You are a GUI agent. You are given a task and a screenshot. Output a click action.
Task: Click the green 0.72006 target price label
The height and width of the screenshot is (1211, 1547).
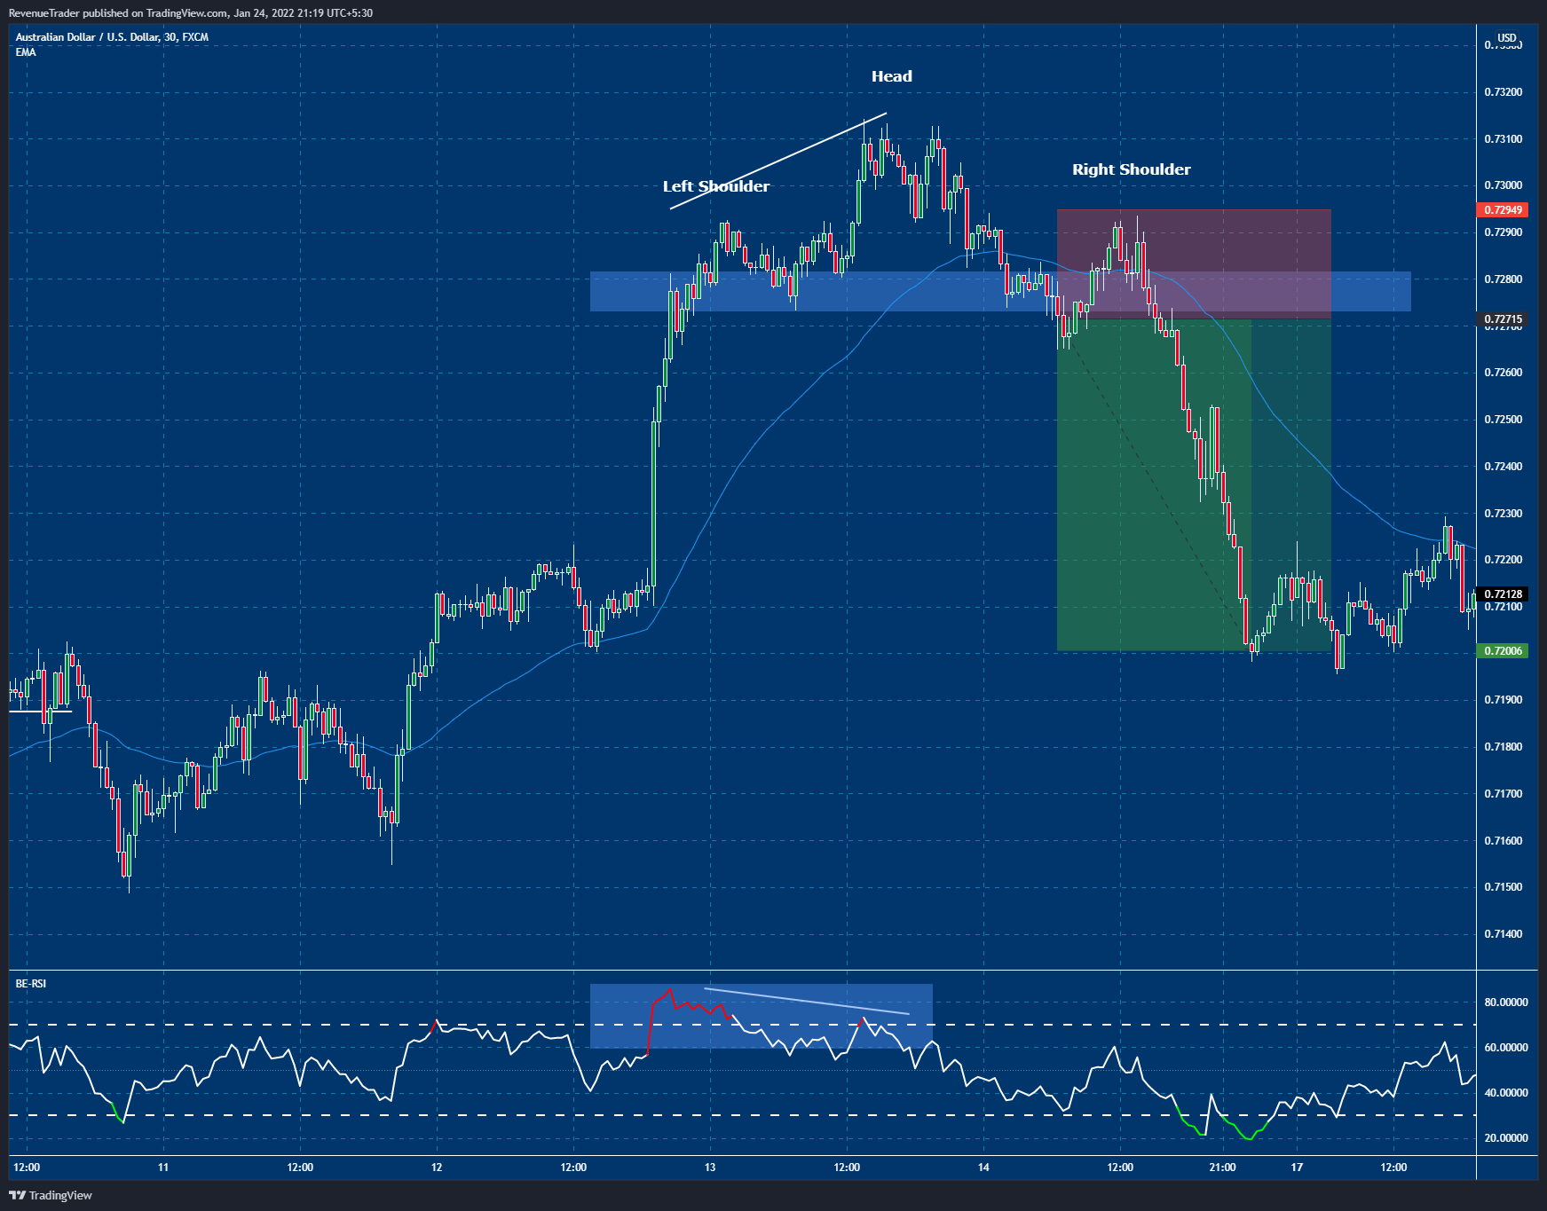[1502, 651]
